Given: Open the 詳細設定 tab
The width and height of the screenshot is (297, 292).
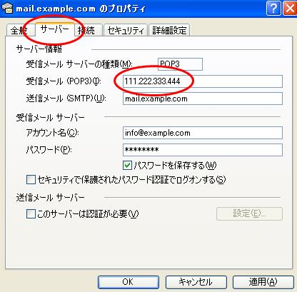Looking at the screenshot, I should coord(169,31).
